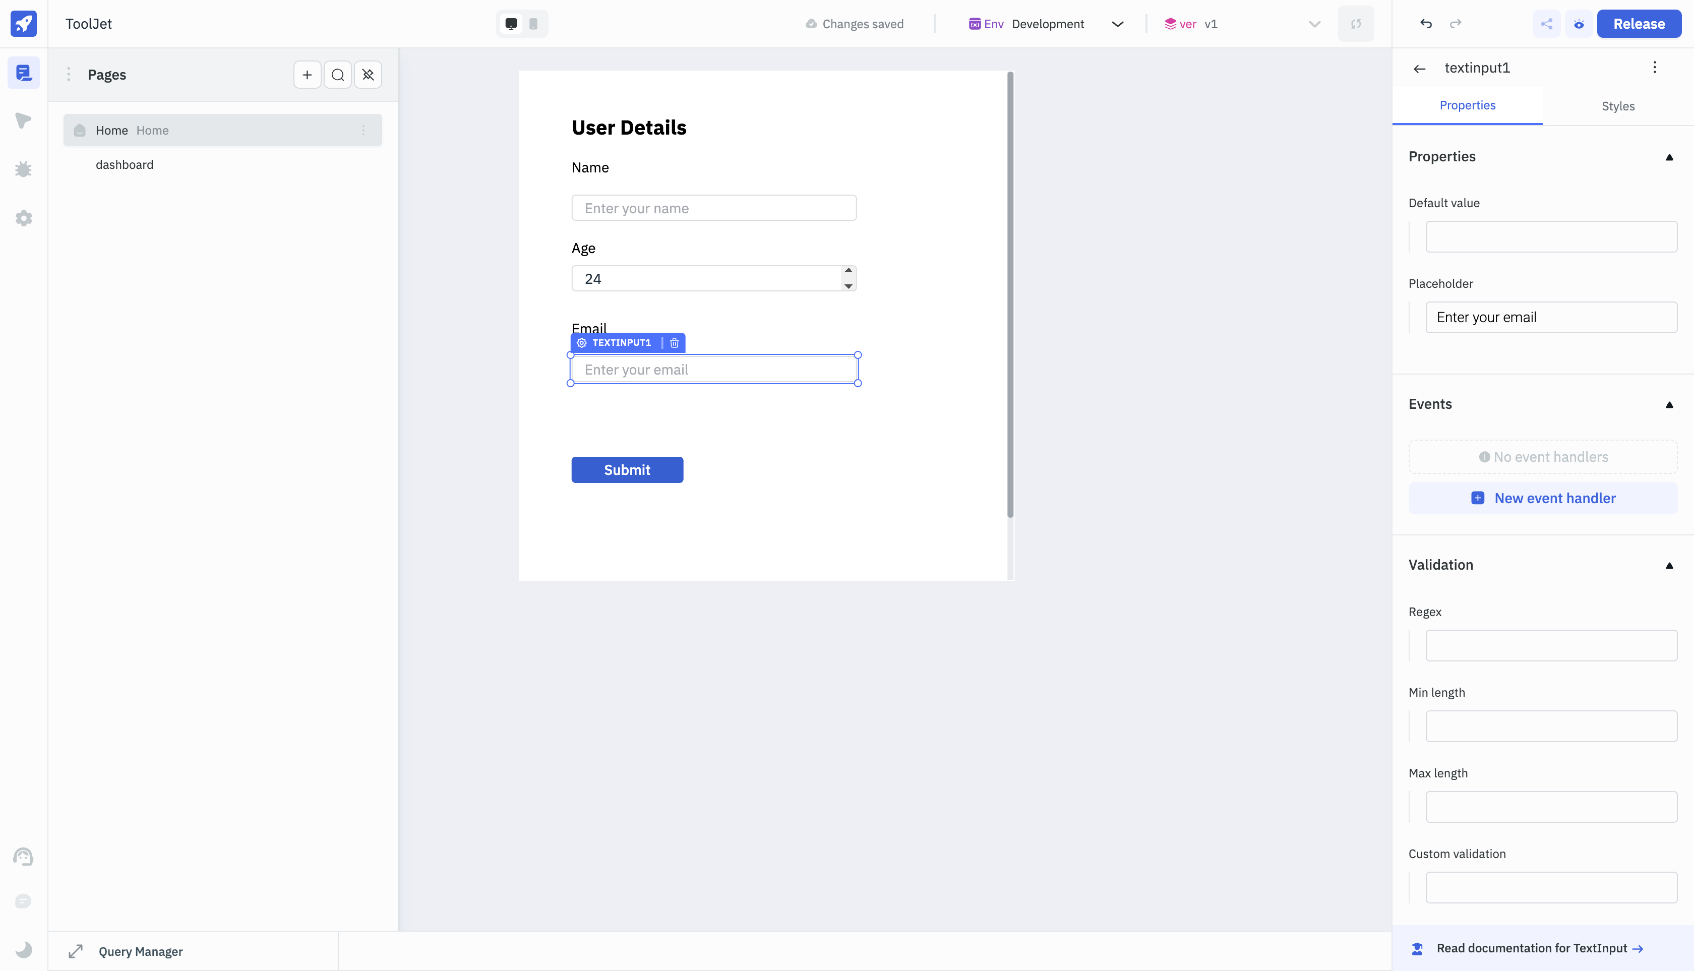The height and width of the screenshot is (971, 1694).
Task: Add a New event handler
Action: click(1543, 498)
